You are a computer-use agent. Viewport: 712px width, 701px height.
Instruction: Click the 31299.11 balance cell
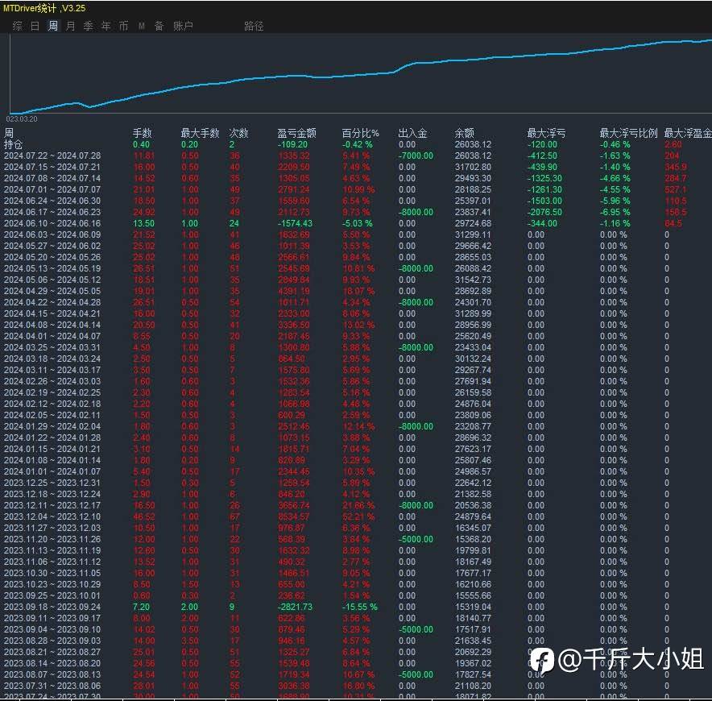[473, 235]
